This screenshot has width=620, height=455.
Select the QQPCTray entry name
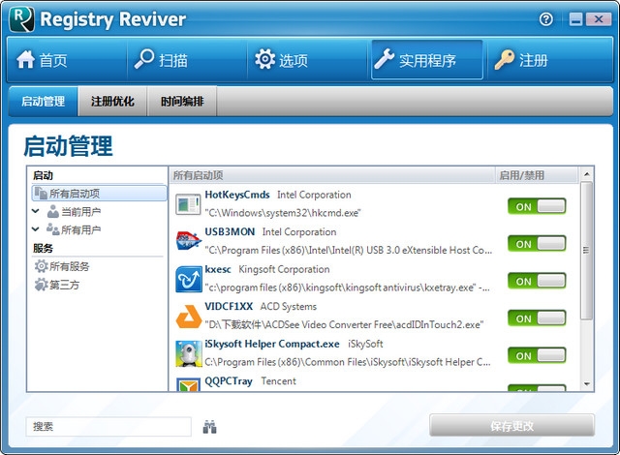tap(229, 381)
